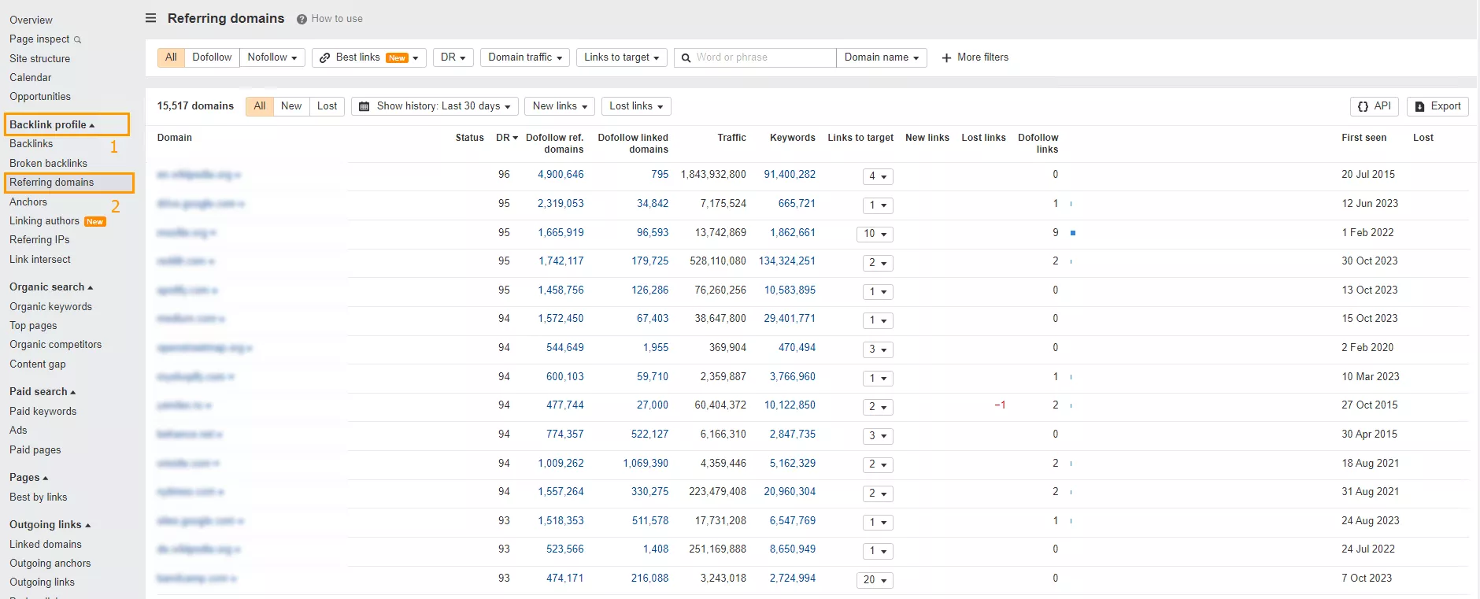The image size is (1480, 599).
Task: Click the New badge next to Linking authors
Action: [94, 222]
